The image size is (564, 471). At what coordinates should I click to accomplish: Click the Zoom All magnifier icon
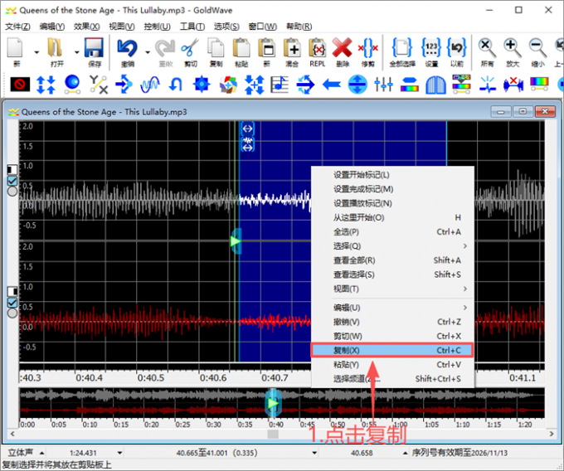tap(487, 48)
